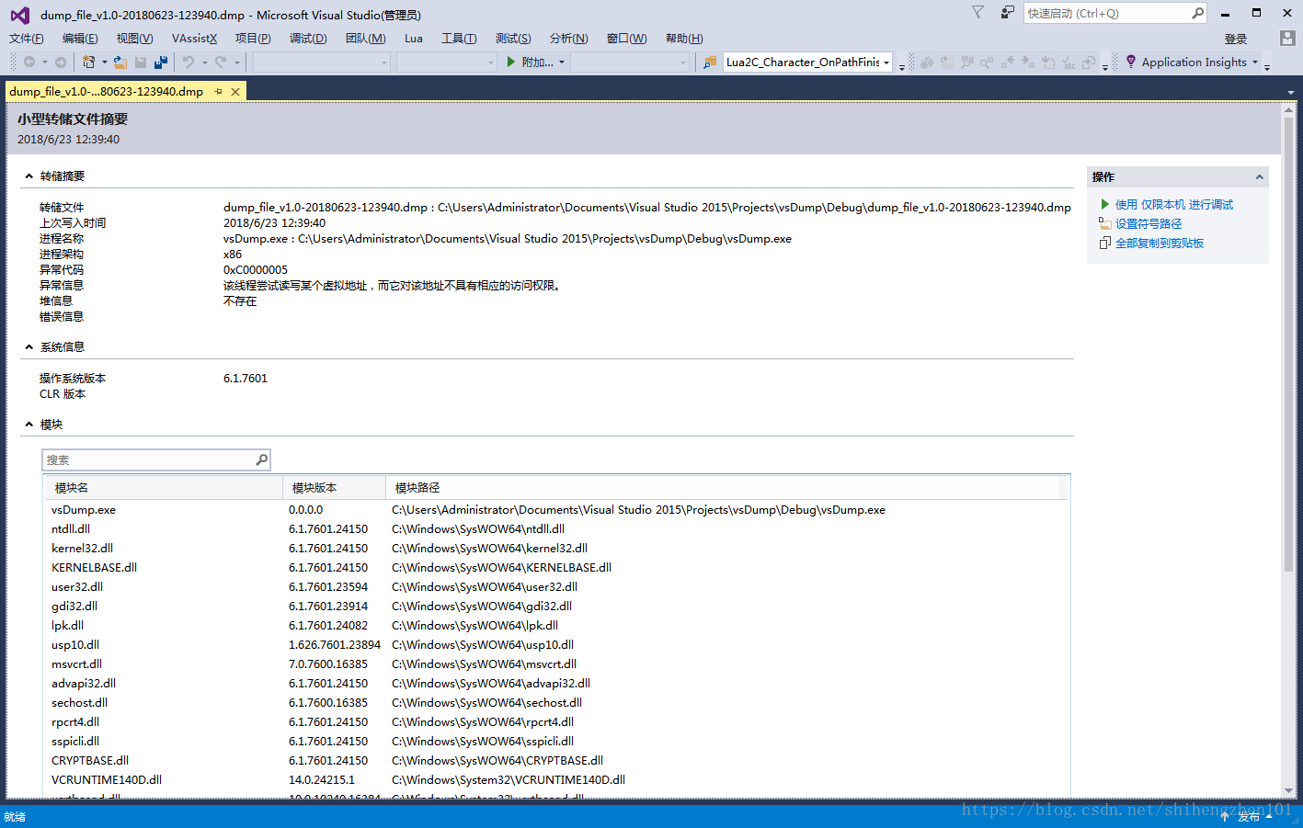Select the VCRUNTIME140D.dll module row

(556, 780)
